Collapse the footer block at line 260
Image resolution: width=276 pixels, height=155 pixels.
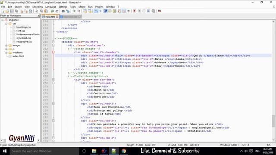tap(53, 42)
